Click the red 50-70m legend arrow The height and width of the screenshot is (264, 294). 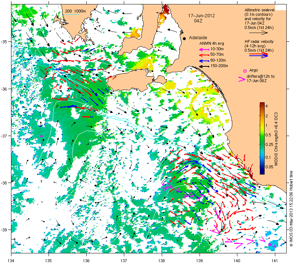(204, 55)
